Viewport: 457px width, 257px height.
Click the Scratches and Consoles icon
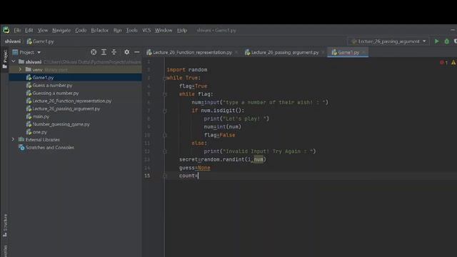click(x=21, y=148)
